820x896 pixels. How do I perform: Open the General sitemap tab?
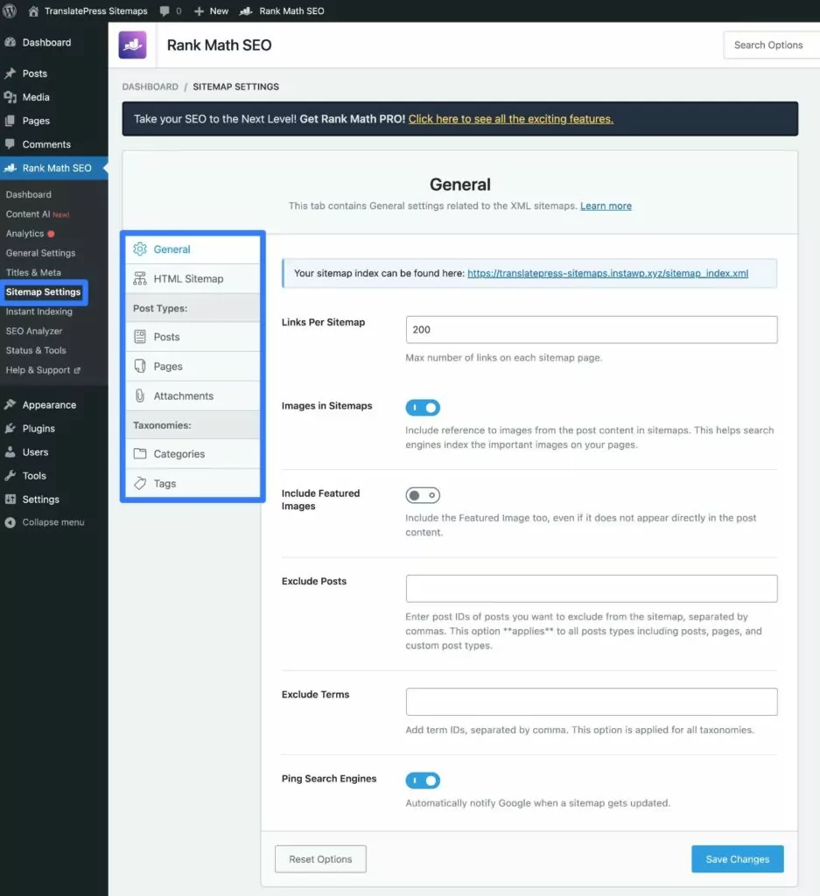[x=193, y=249]
